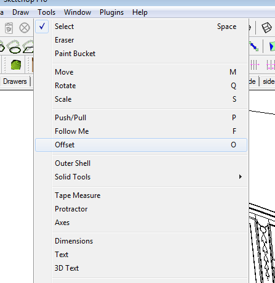This screenshot has height=283, width=275.
Task: Switch to the Drawers scene tab
Action: (x=15, y=81)
